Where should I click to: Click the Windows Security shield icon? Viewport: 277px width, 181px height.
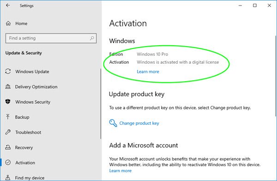tap(8, 102)
